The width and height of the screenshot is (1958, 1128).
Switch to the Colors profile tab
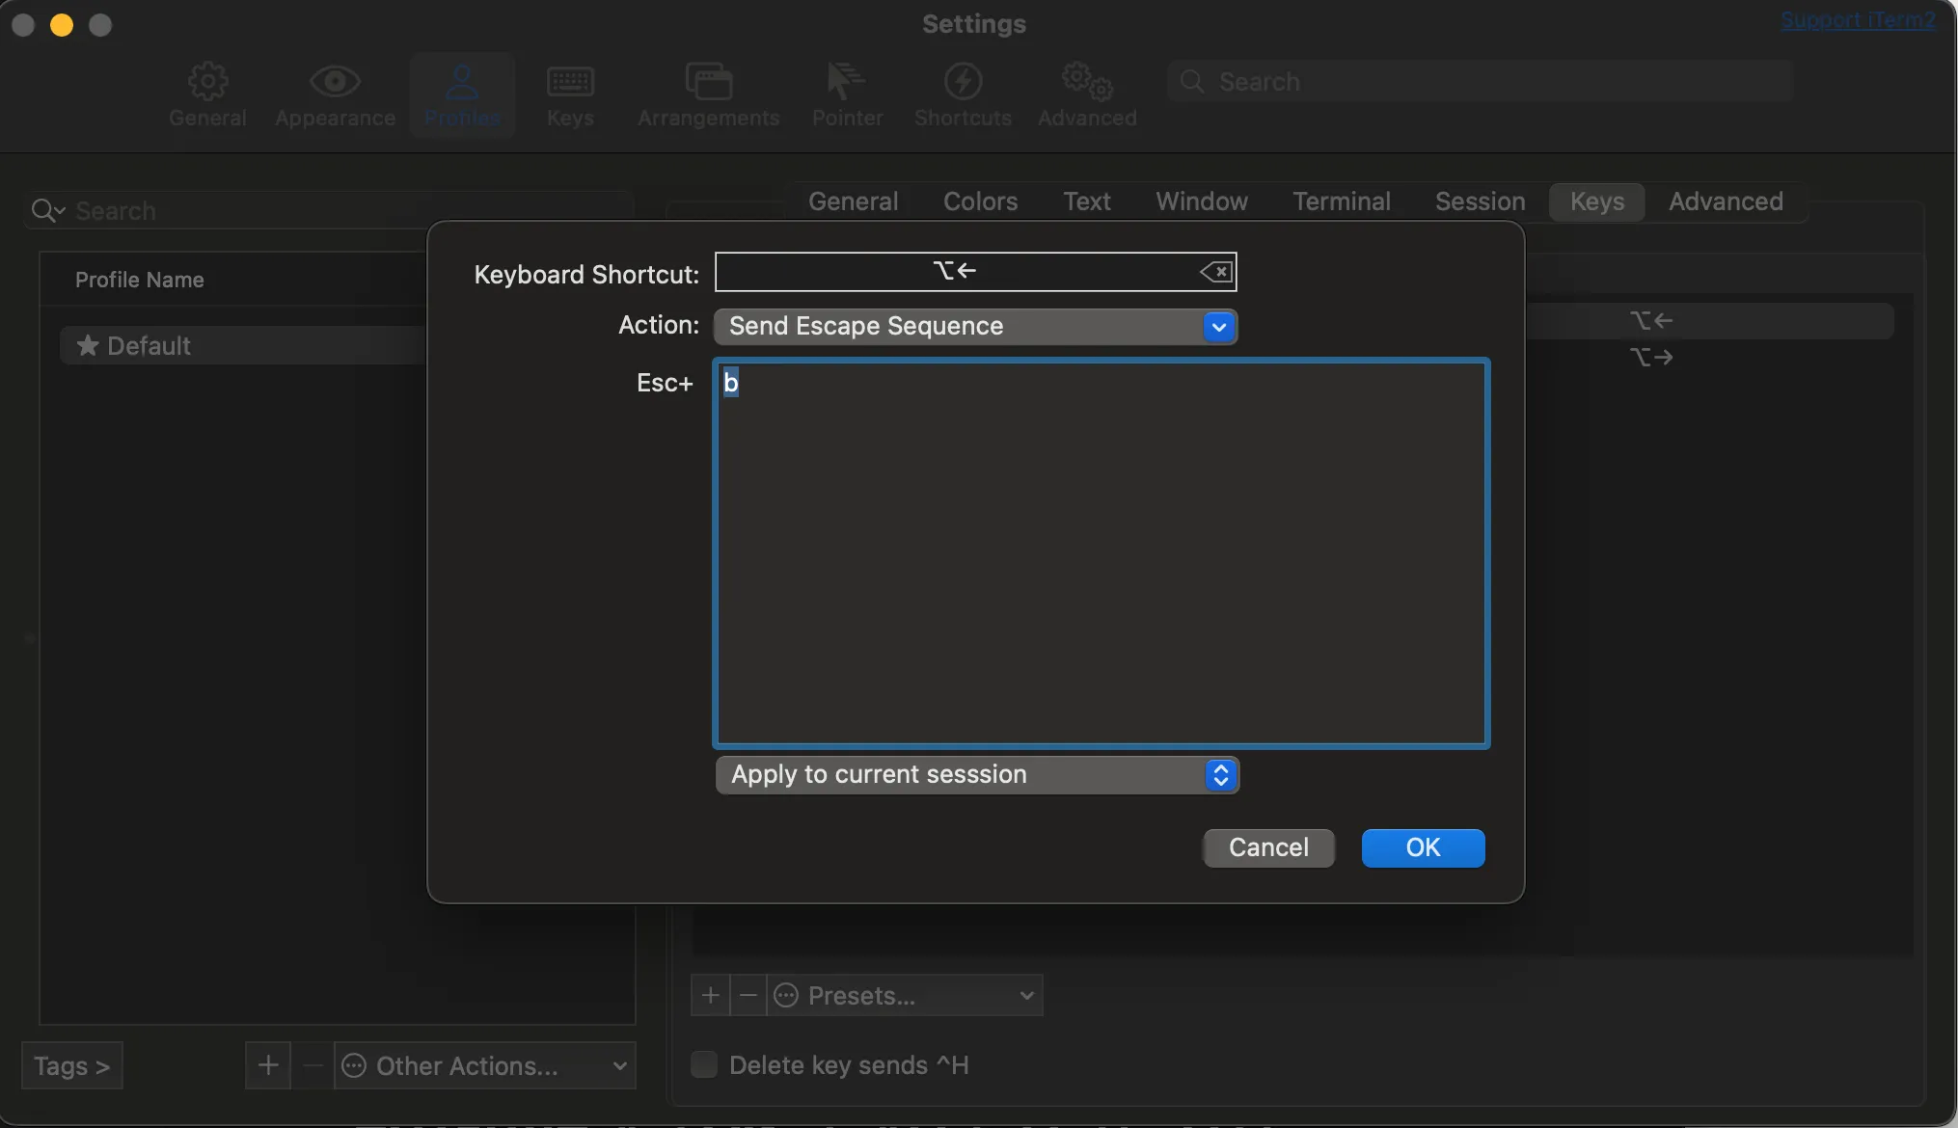click(980, 201)
